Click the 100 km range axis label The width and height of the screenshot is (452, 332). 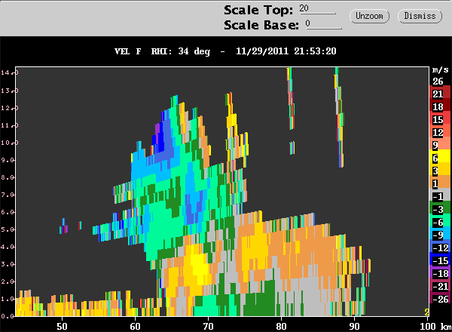[x=428, y=327]
